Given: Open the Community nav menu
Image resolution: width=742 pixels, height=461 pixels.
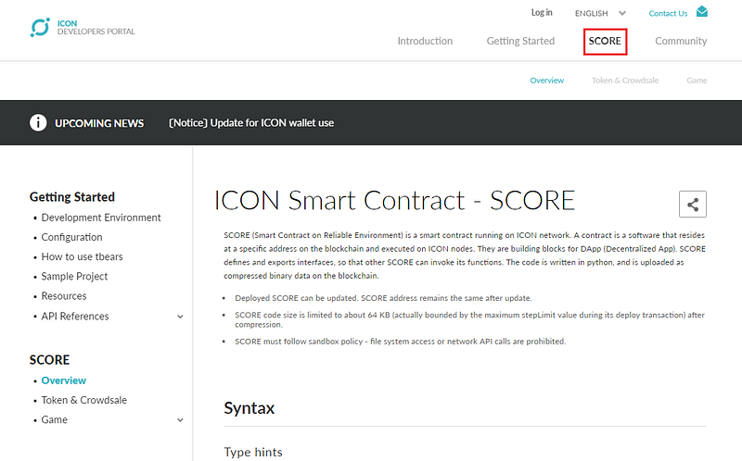Looking at the screenshot, I should [681, 41].
